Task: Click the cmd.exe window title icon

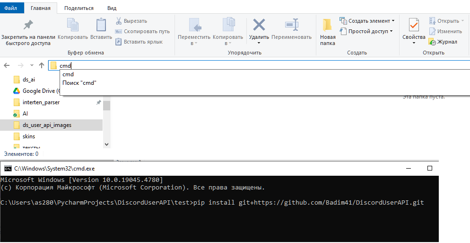Action: coord(8,169)
